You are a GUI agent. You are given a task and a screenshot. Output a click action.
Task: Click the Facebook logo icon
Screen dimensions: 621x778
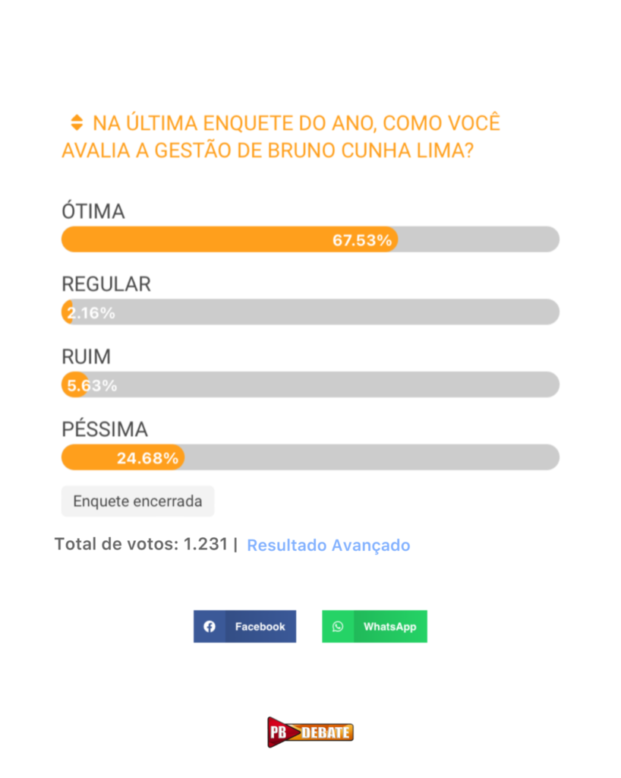coord(210,627)
